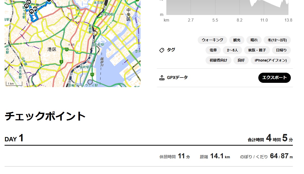The width and height of the screenshot is (304, 174).
Task: Select the rightmost camera marker on the blue route
Action: click(x=49, y=1)
